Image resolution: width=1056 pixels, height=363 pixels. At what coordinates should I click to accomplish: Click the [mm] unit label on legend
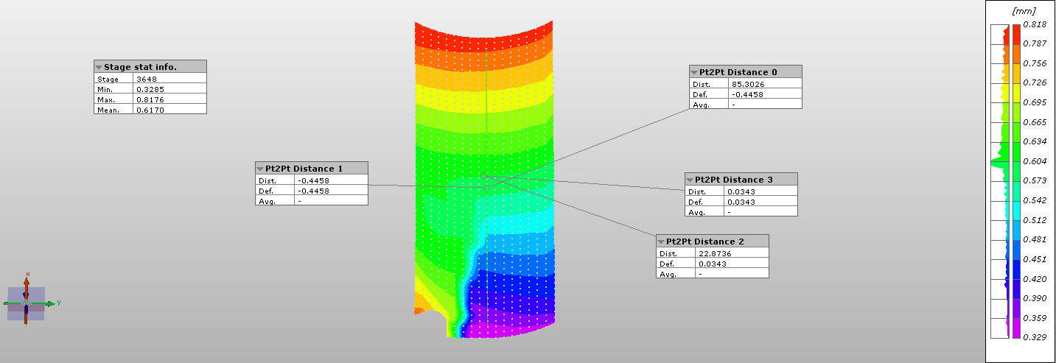[x=1024, y=11]
